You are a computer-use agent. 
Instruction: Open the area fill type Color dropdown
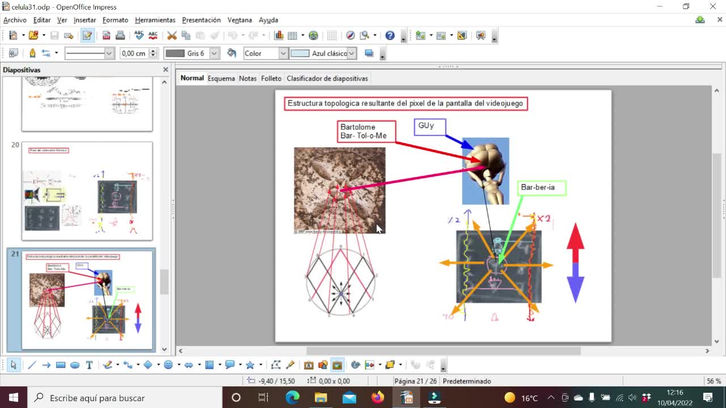coord(282,53)
